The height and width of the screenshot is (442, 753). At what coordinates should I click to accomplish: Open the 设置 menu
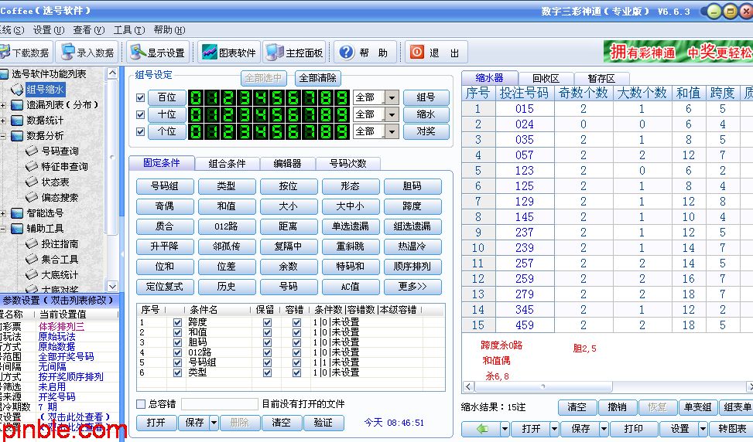pyautogui.click(x=49, y=30)
